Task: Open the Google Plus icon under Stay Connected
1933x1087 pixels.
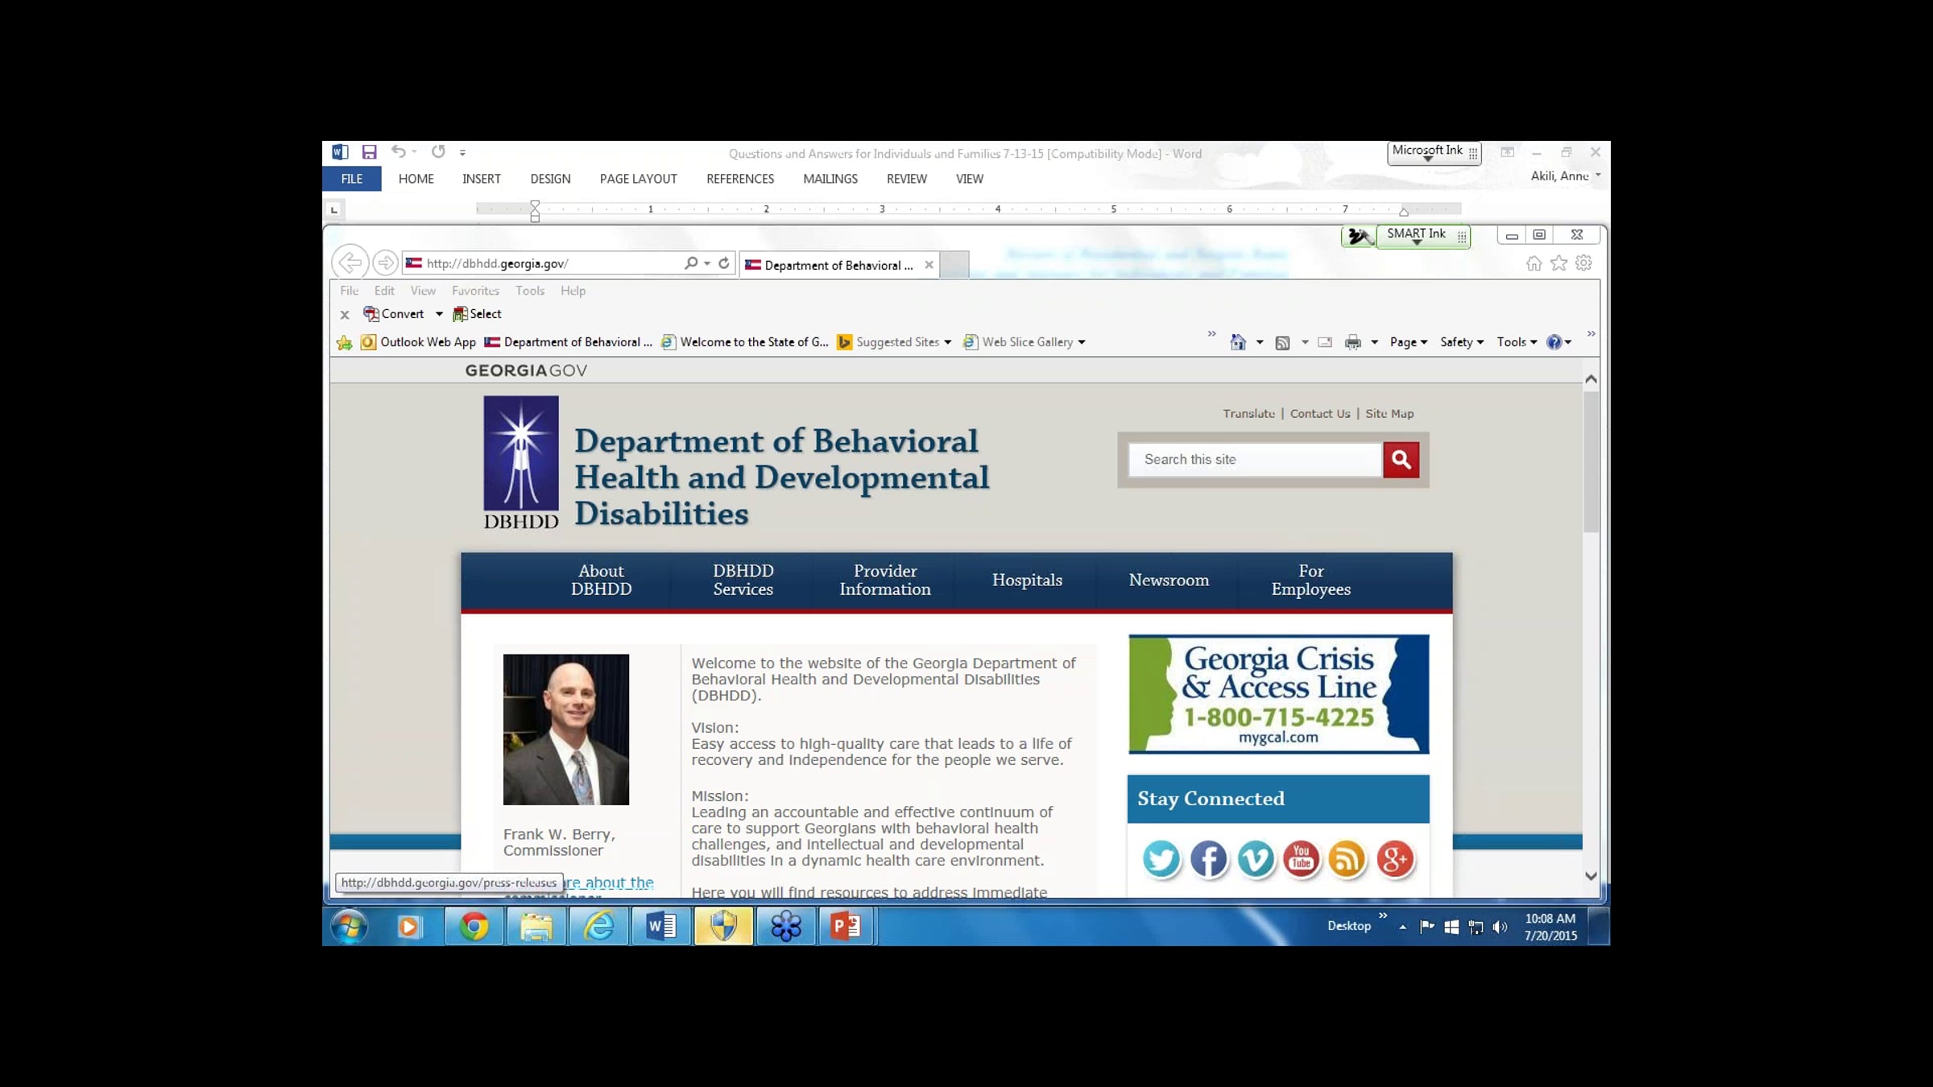Action: (1396, 859)
